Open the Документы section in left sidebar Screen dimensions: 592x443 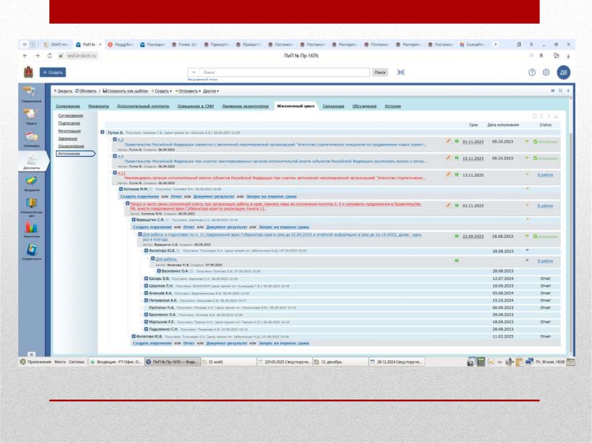(31, 161)
